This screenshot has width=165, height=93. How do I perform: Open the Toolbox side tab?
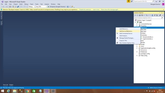pyautogui.click(x=2, y=23)
